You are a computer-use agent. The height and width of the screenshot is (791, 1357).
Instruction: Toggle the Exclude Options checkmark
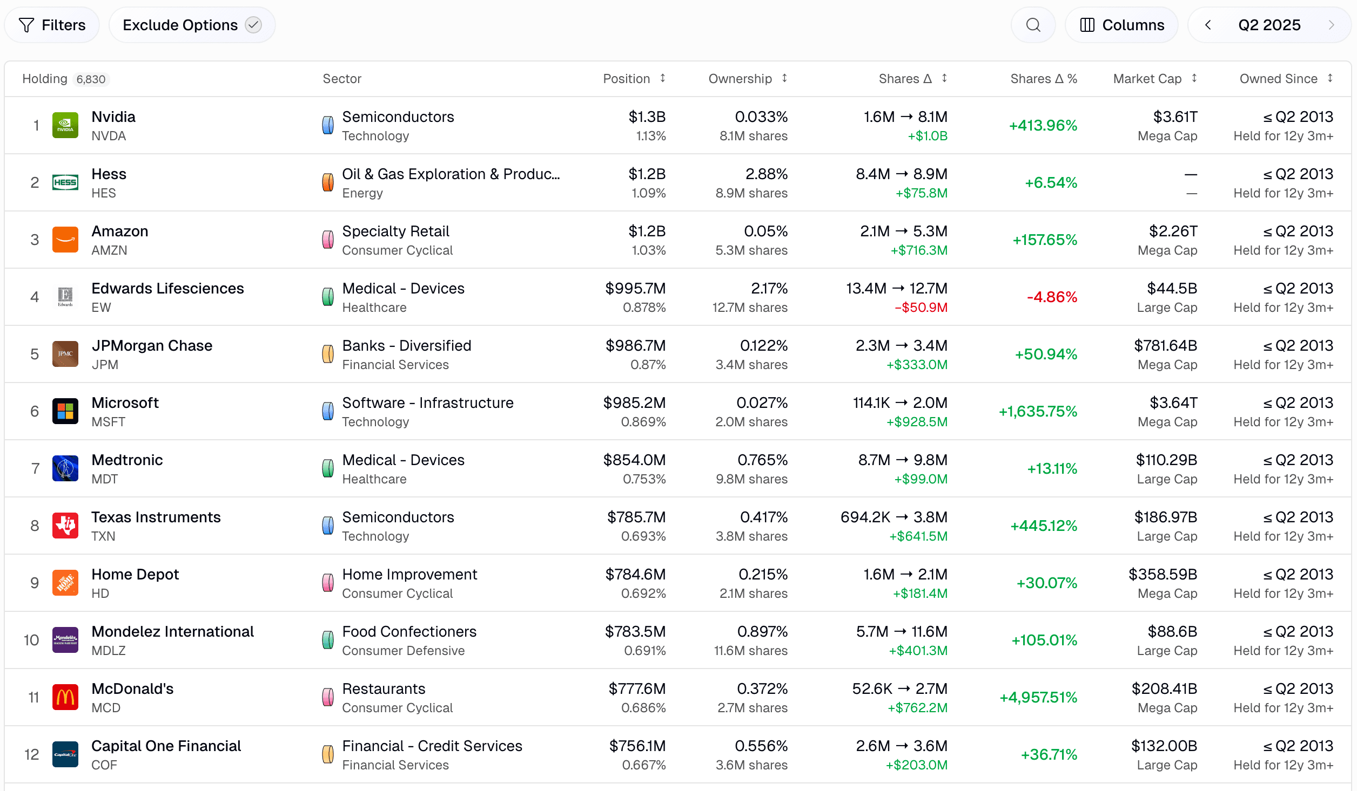253,24
